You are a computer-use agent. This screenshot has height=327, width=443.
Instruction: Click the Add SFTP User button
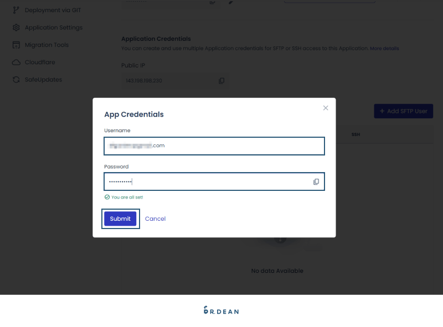point(403,111)
